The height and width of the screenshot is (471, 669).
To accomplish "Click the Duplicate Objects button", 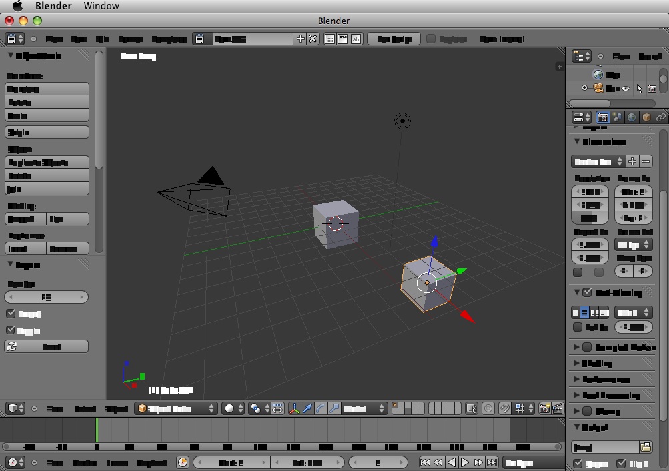I will (x=47, y=162).
